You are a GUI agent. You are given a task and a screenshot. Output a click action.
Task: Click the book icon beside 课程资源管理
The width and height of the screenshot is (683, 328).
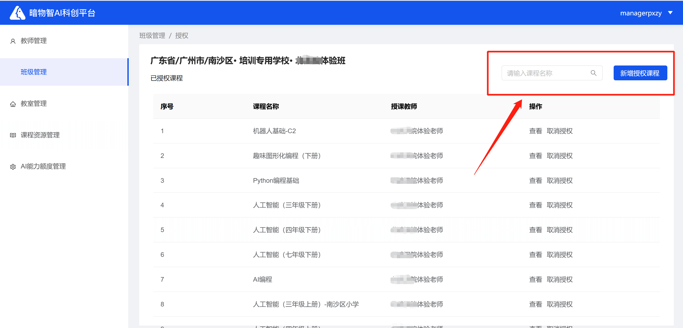pyautogui.click(x=13, y=135)
